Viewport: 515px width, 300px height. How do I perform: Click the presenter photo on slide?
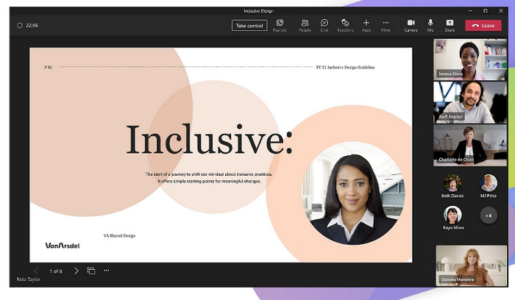[x=353, y=193]
